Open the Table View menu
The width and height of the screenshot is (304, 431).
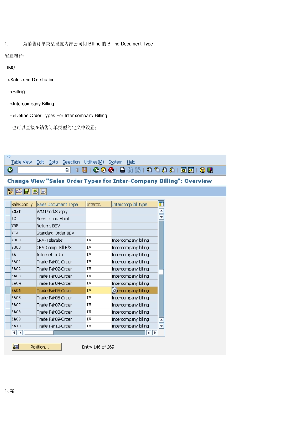point(21,162)
